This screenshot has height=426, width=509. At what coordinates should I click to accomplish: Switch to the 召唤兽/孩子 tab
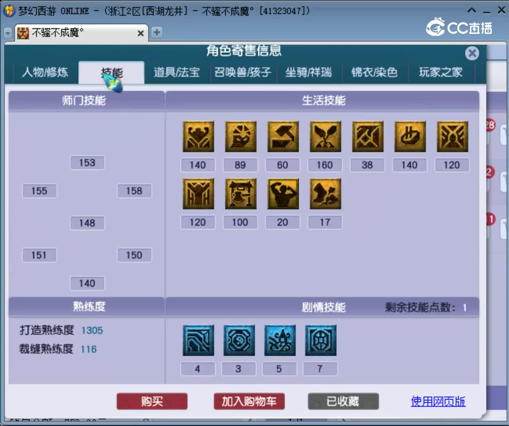pos(243,72)
